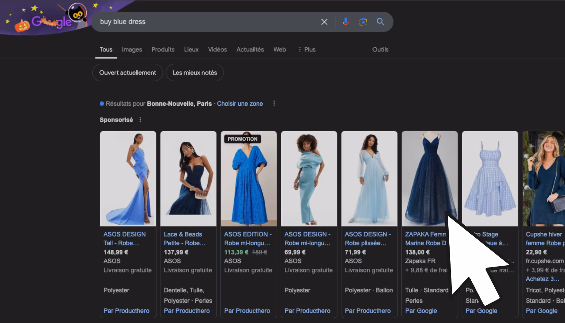Click 'Par Google' under the Cupshe dress
Viewport: 565px width, 323px height.
[542, 311]
